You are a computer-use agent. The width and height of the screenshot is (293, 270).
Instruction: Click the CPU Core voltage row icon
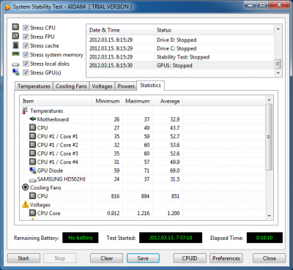32,213
